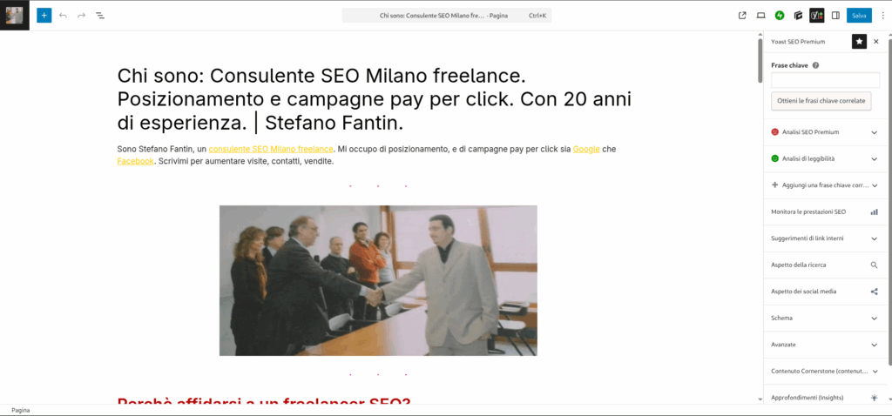Open the command palette title bar

pos(447,16)
